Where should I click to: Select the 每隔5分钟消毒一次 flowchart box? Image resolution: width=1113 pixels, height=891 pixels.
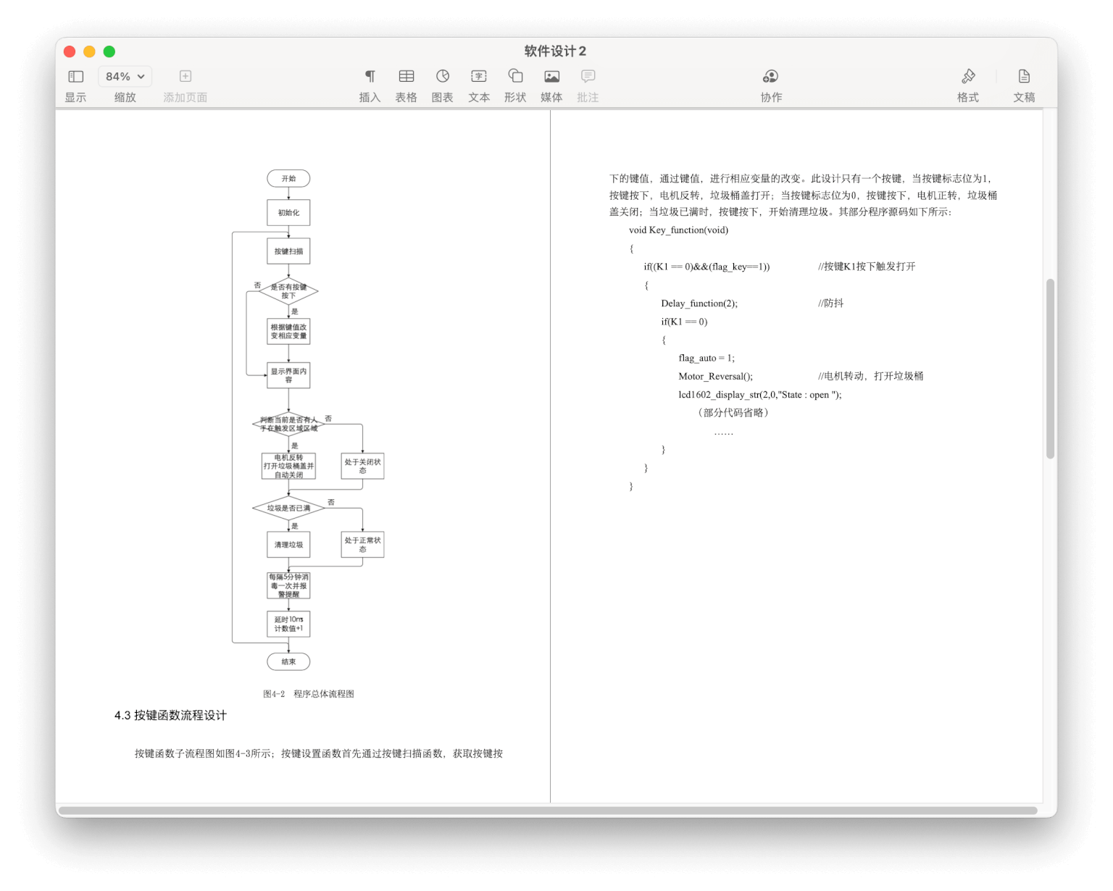click(x=288, y=585)
